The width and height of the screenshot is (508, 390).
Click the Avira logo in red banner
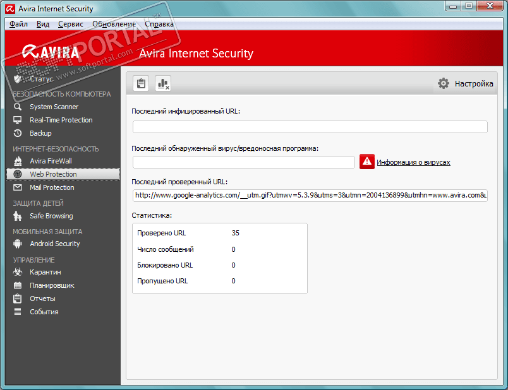tap(50, 52)
